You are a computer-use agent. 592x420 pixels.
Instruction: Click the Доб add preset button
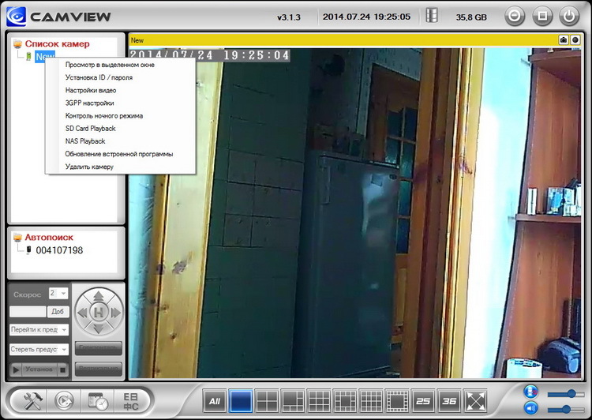tap(58, 312)
